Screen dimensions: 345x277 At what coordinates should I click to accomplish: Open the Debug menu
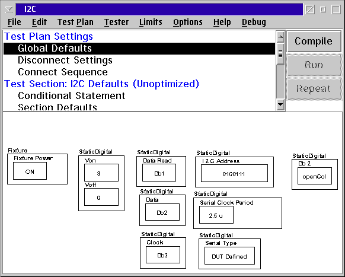tap(254, 22)
